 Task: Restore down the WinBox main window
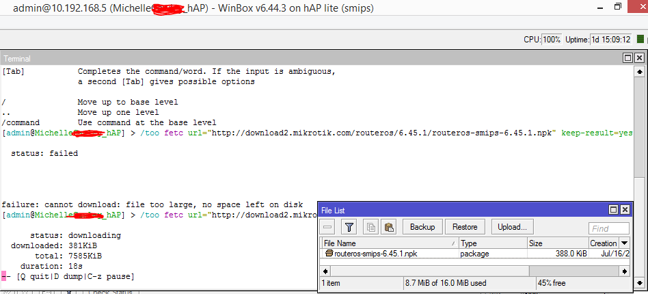tap(618, 7)
